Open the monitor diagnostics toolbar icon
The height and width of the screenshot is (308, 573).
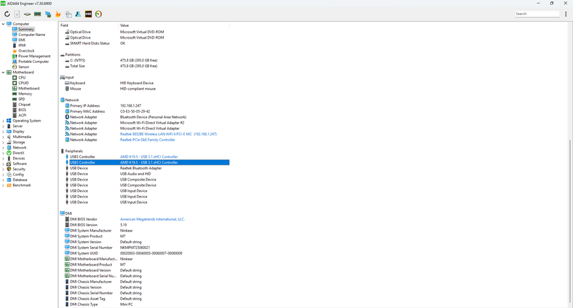tap(48, 14)
